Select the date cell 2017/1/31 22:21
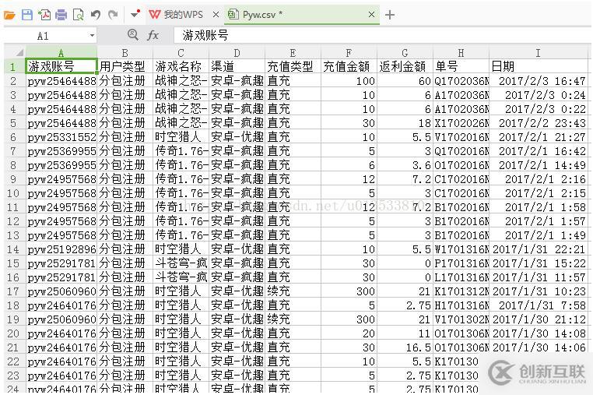 tap(539, 249)
